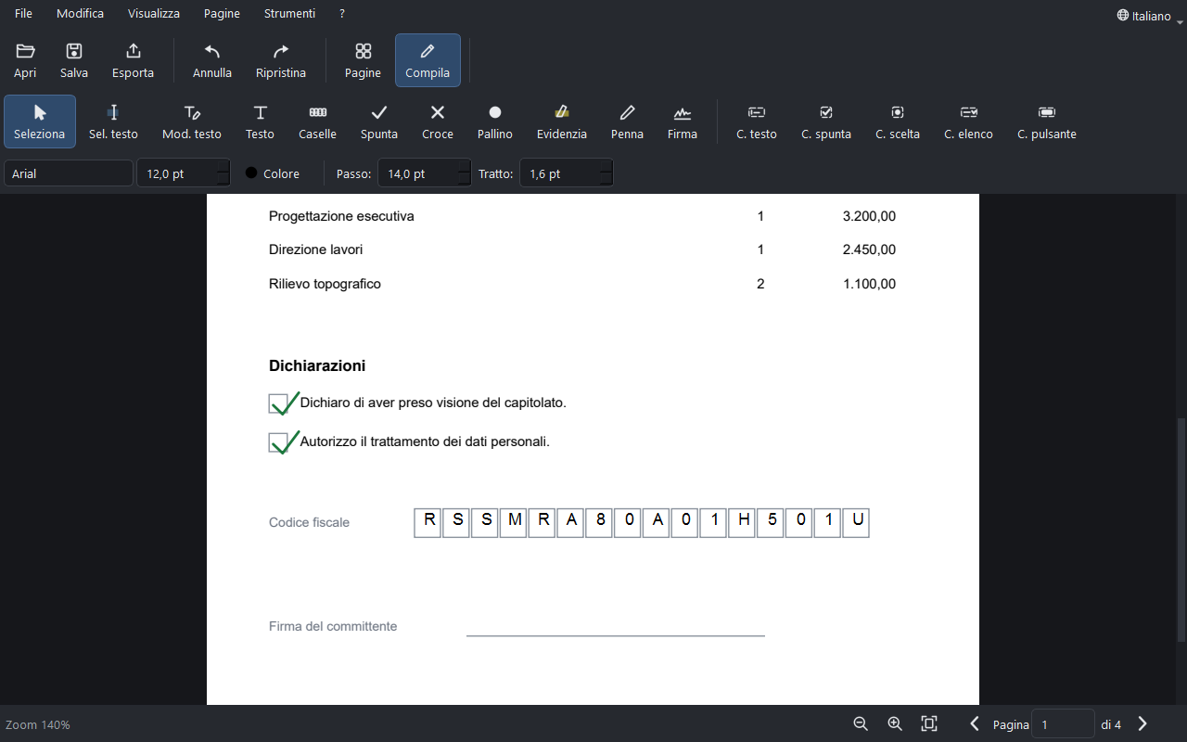Add a C. pulsante button field
The image size is (1187, 742).
click(x=1047, y=122)
